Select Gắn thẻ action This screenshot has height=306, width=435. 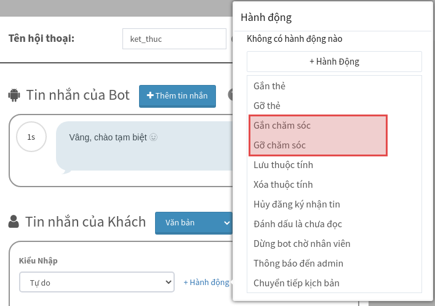point(334,86)
